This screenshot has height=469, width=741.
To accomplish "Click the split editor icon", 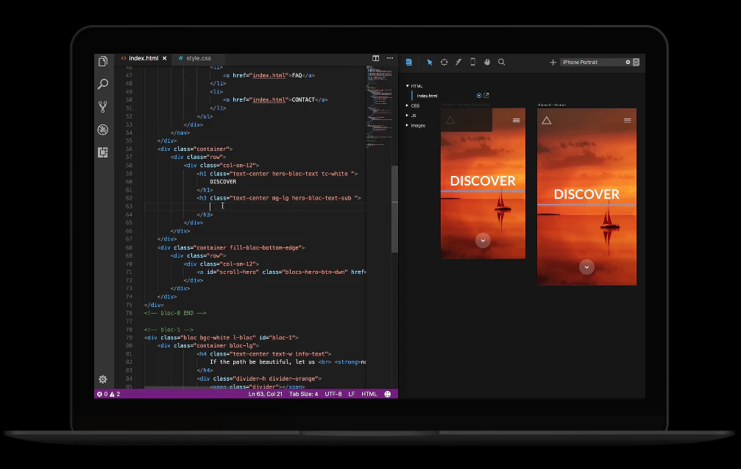I will 375,58.
